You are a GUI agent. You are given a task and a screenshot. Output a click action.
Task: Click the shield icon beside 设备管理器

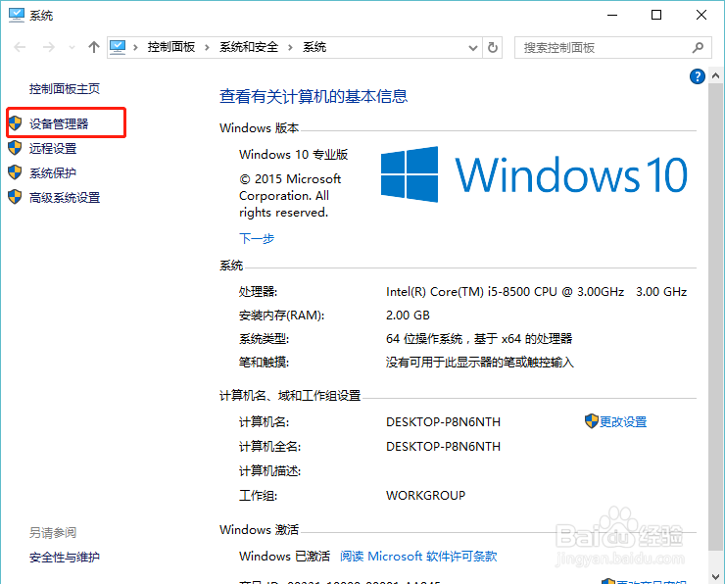tap(16, 123)
